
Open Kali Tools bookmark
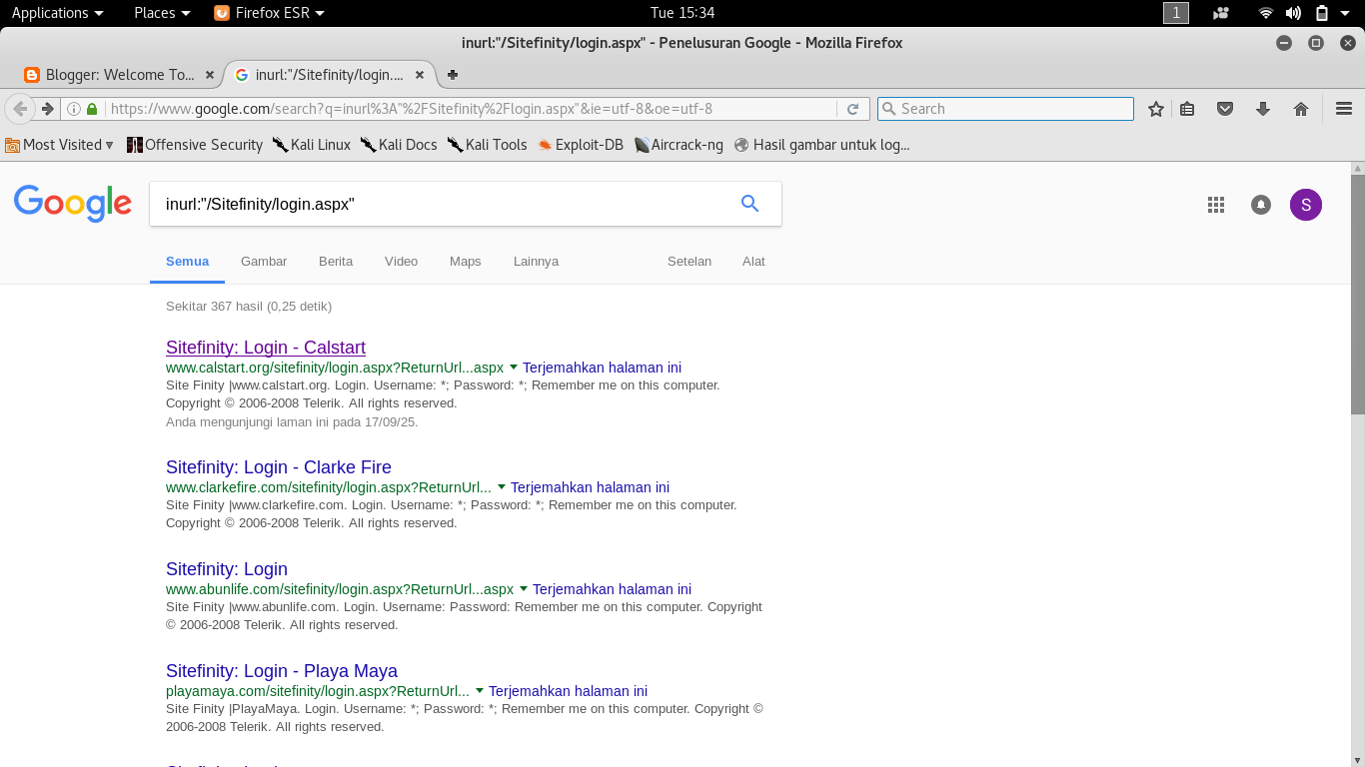tap(487, 145)
